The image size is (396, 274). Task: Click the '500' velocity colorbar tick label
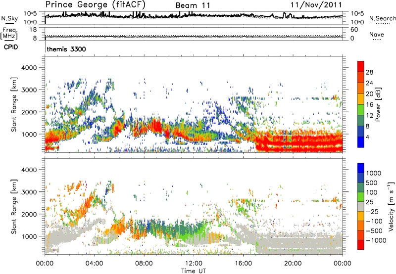372,183
